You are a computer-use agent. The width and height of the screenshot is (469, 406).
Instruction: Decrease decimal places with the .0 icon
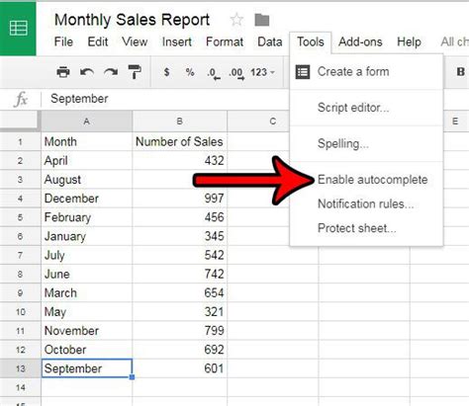click(214, 73)
